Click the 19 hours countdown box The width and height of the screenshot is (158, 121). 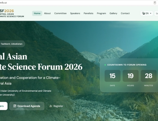click(131, 76)
